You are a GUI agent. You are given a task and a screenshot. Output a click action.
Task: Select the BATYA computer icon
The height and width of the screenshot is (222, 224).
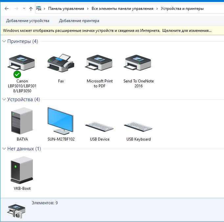22,121
